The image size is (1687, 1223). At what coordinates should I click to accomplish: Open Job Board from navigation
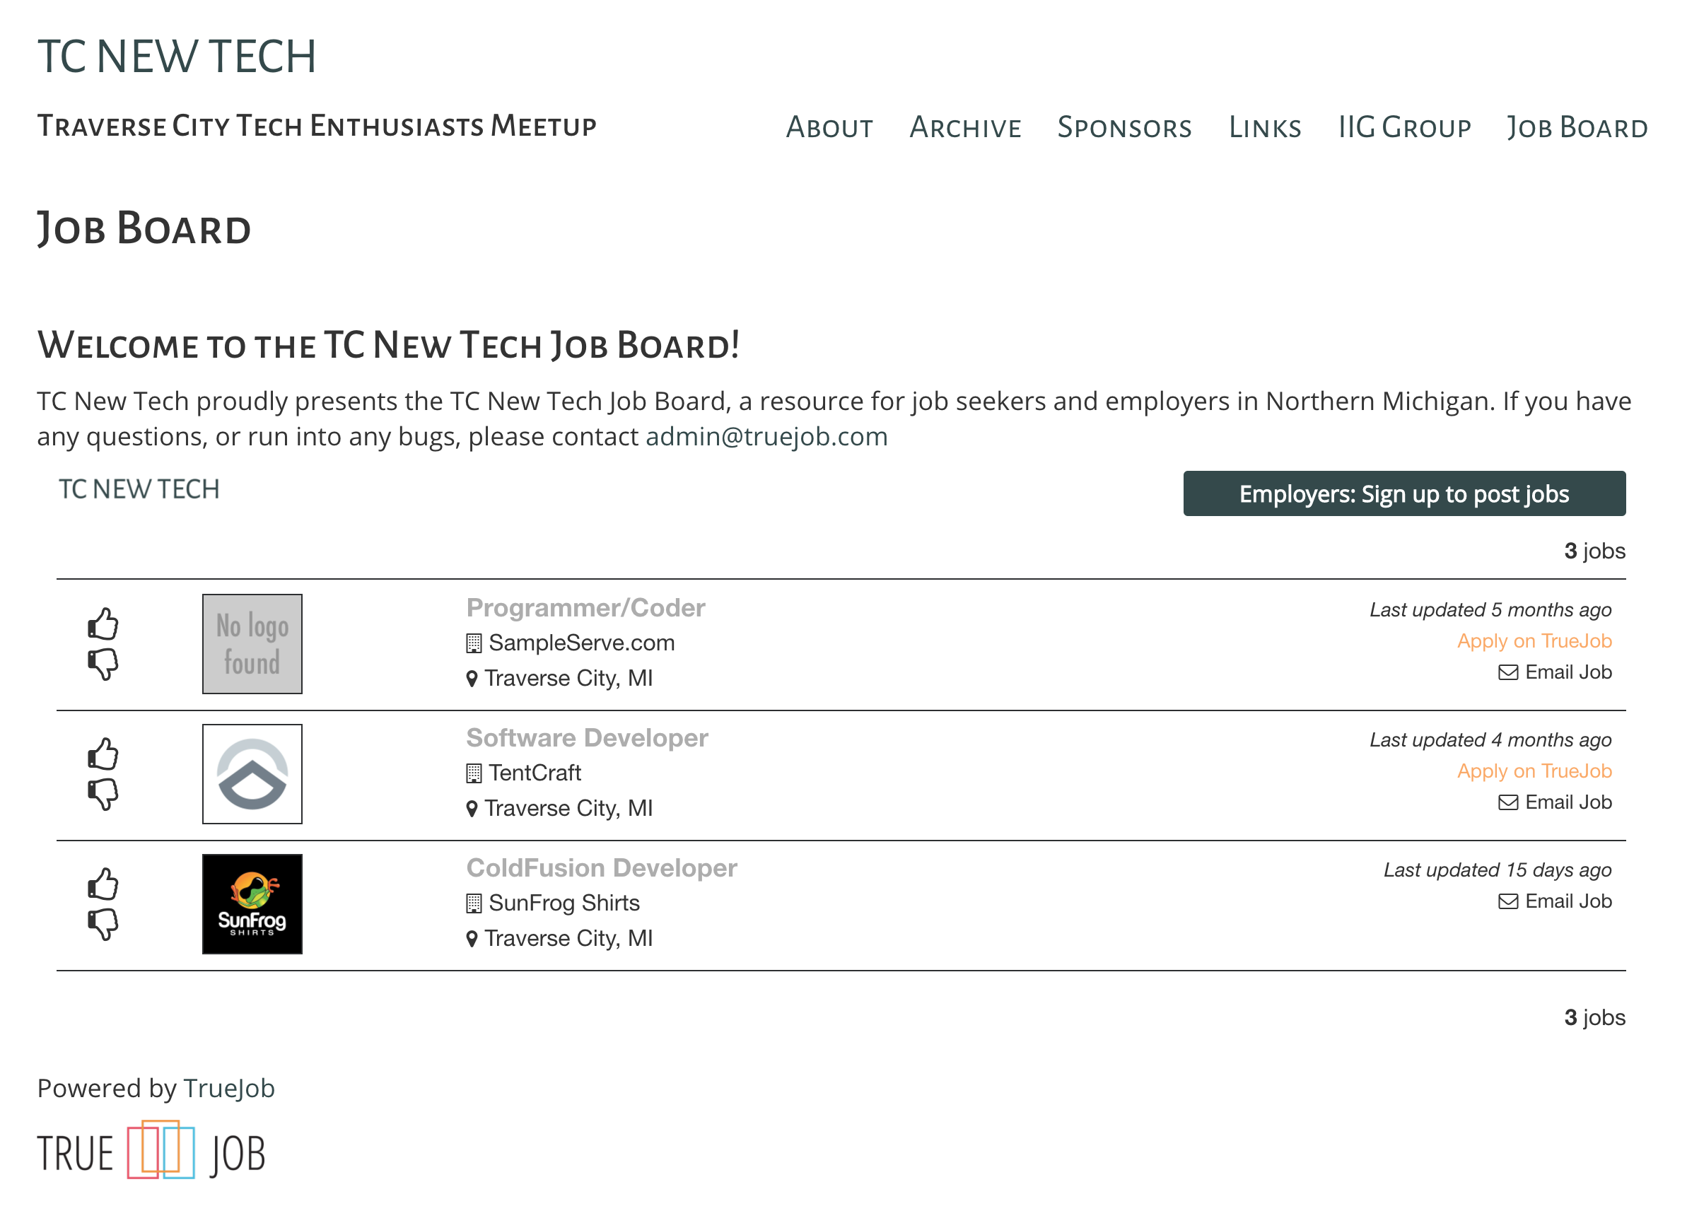pyautogui.click(x=1577, y=128)
